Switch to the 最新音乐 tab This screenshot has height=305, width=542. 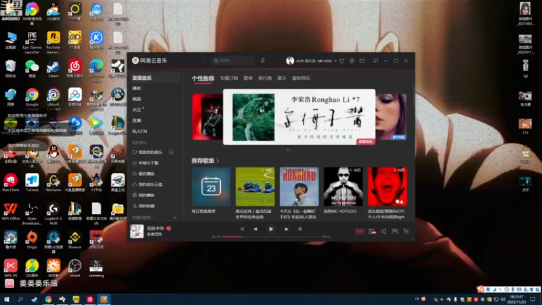click(x=301, y=78)
